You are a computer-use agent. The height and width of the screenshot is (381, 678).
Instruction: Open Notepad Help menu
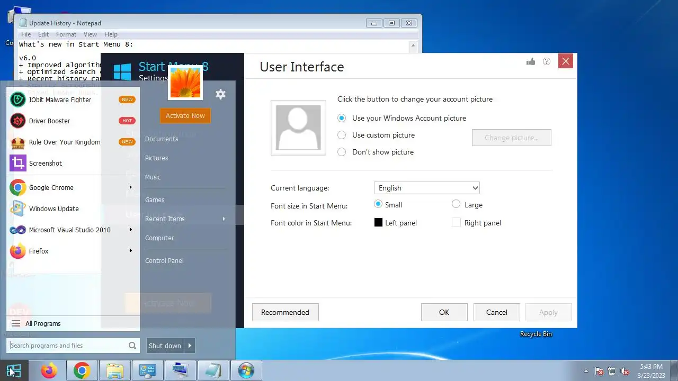(111, 34)
